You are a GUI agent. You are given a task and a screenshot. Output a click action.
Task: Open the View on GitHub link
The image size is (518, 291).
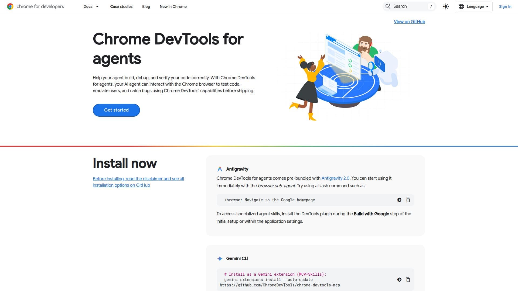[x=409, y=22]
